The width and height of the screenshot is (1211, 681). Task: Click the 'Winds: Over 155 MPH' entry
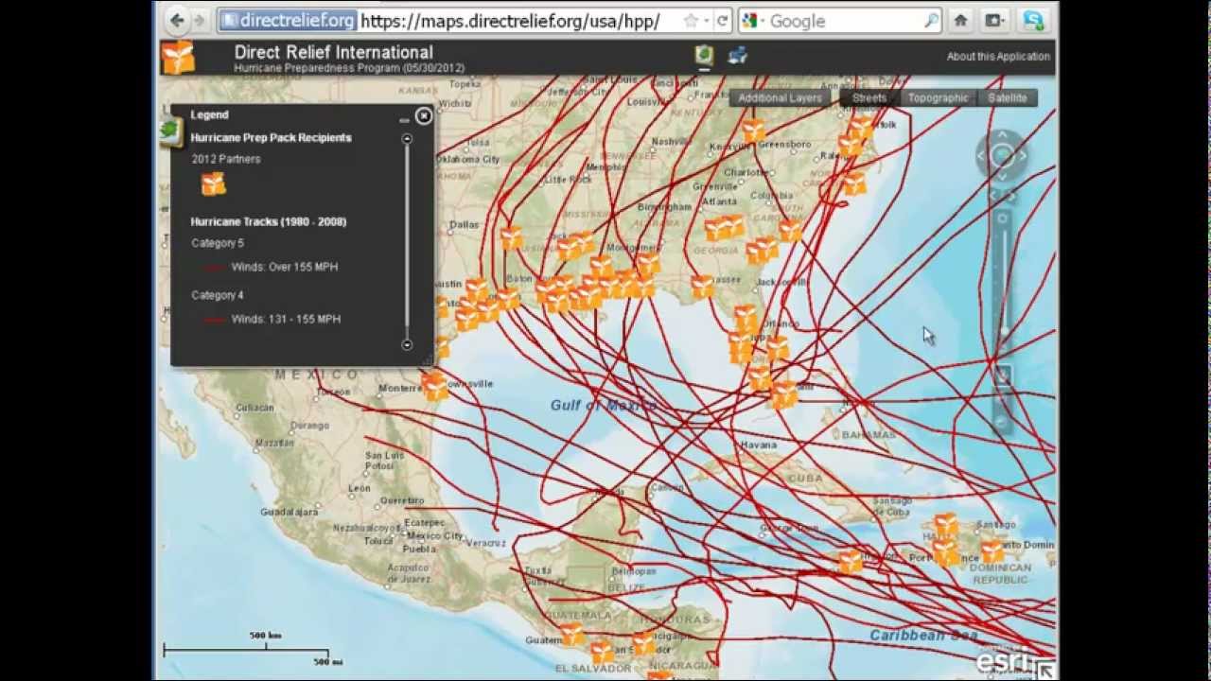point(285,267)
